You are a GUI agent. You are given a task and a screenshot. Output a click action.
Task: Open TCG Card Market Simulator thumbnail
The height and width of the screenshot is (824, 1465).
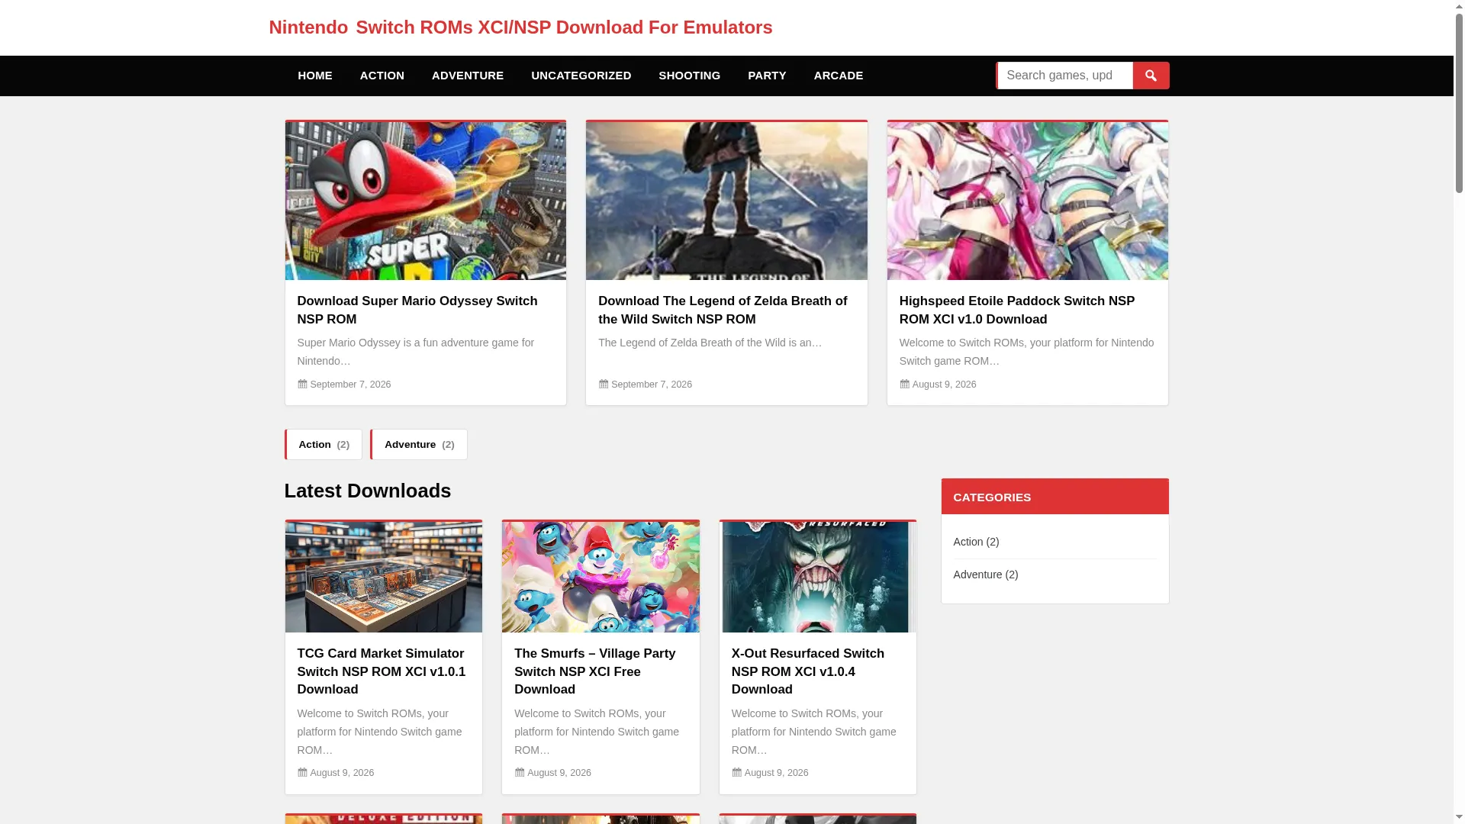click(384, 577)
